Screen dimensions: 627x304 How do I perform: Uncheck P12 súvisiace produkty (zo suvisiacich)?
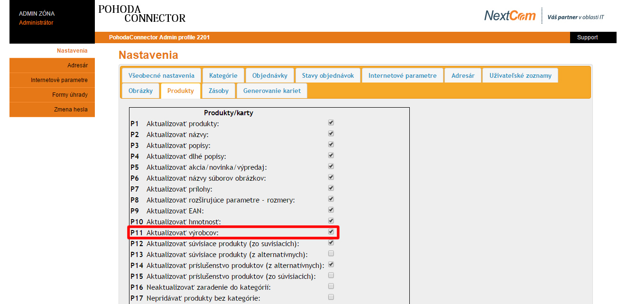coord(331,242)
